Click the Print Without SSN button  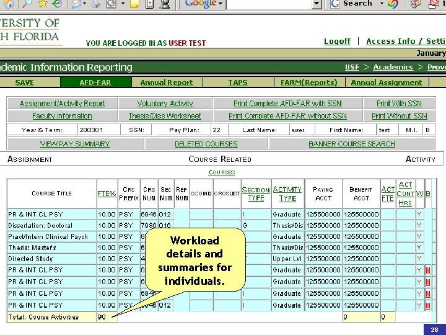[x=400, y=116]
